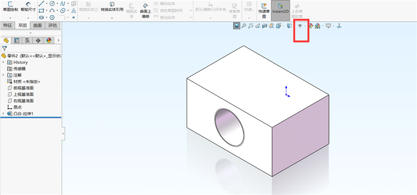Viewport: 417px width, 195px height.
Task: Click the blue rollback bar below 凸台-拉伸1
Action: click(31, 117)
